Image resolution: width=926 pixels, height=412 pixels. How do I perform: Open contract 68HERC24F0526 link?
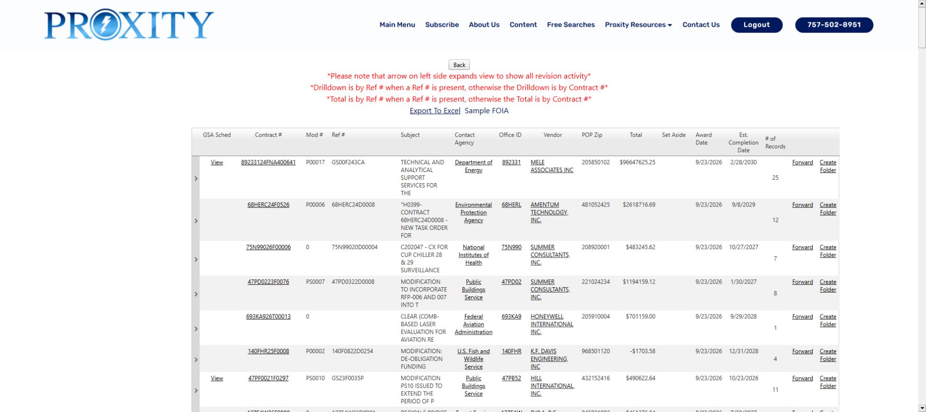[268, 205]
